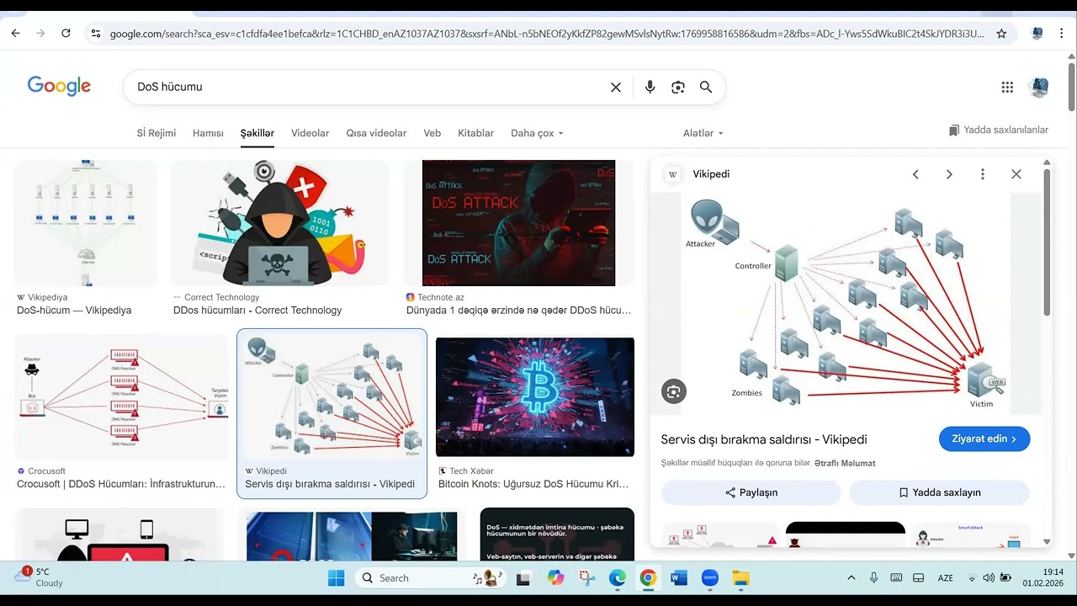Image resolution: width=1077 pixels, height=606 pixels.
Task: Click the preview panel vertical scrollbar
Action: [x=1047, y=242]
